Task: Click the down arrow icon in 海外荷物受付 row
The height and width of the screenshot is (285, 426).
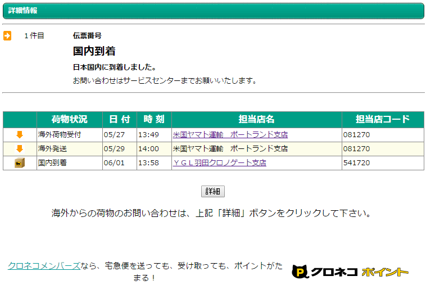Action: (x=20, y=134)
